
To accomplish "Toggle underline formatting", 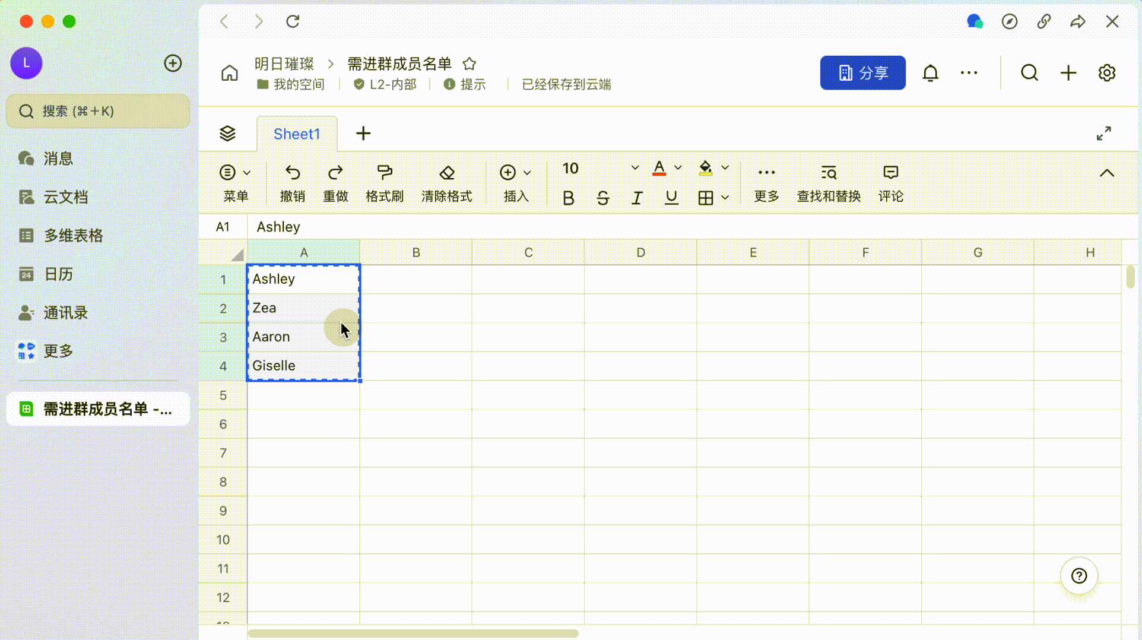I will pyautogui.click(x=671, y=198).
